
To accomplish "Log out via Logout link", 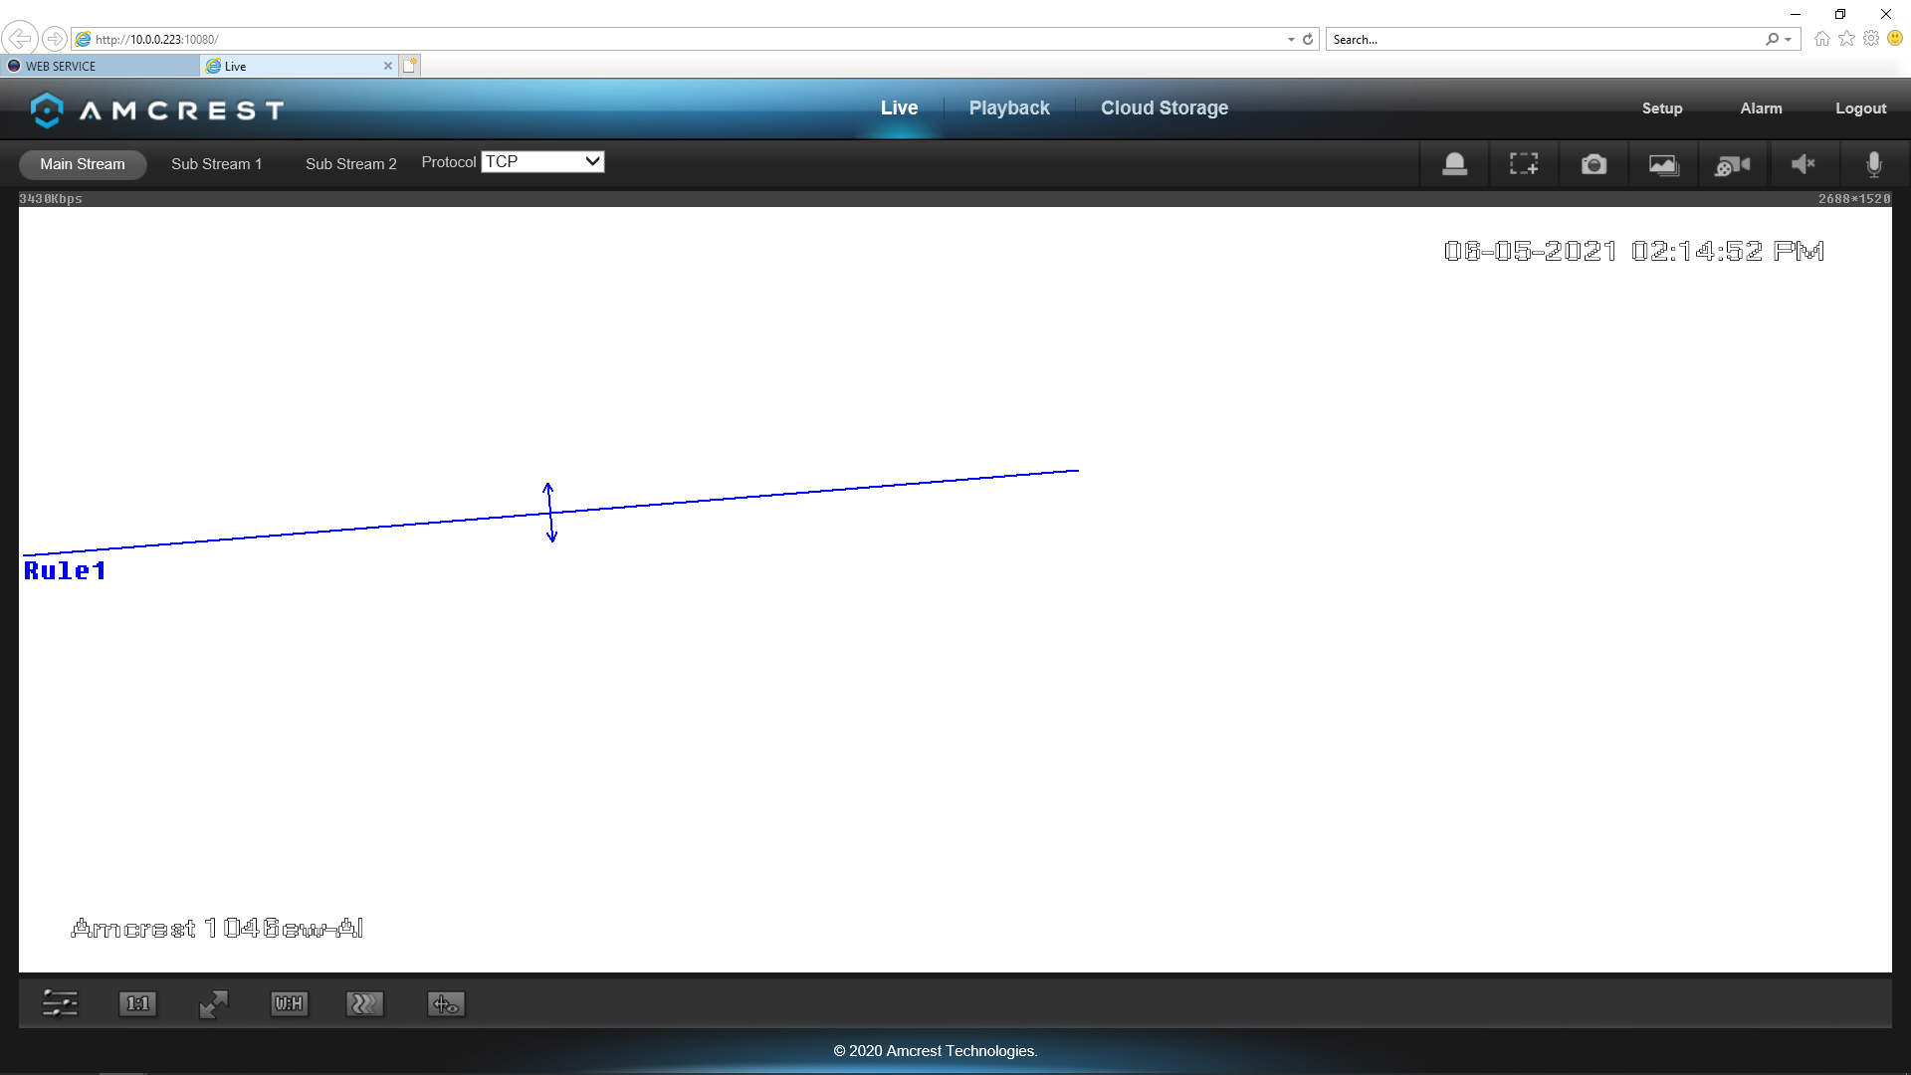I will pyautogui.click(x=1860, y=108).
